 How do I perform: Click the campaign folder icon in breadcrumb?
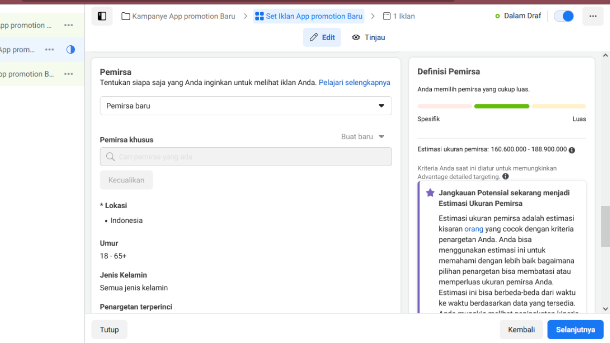126,16
